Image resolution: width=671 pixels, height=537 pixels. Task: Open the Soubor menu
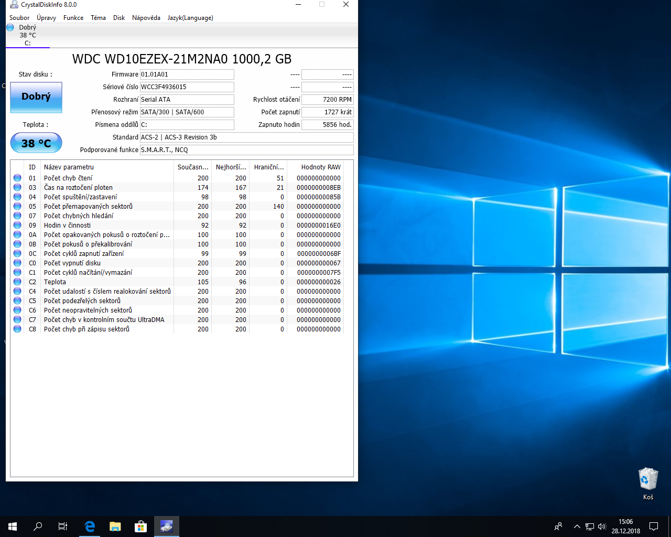19,18
